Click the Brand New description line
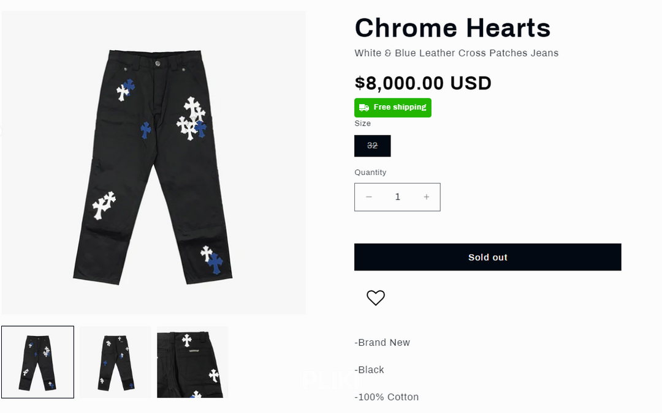 click(x=382, y=343)
